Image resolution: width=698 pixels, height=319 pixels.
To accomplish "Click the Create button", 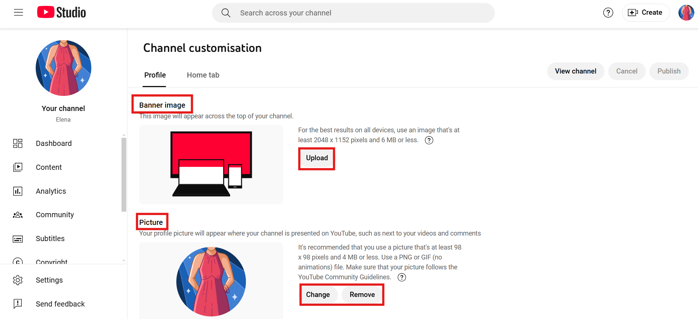I will 646,13.
